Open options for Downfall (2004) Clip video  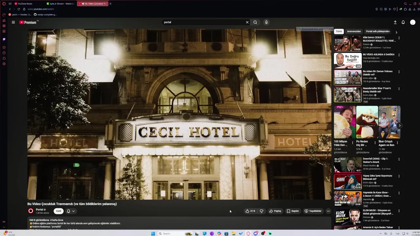(x=399, y=159)
